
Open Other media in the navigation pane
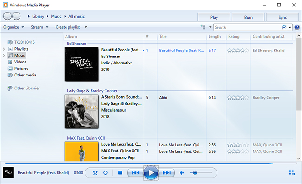(25, 75)
